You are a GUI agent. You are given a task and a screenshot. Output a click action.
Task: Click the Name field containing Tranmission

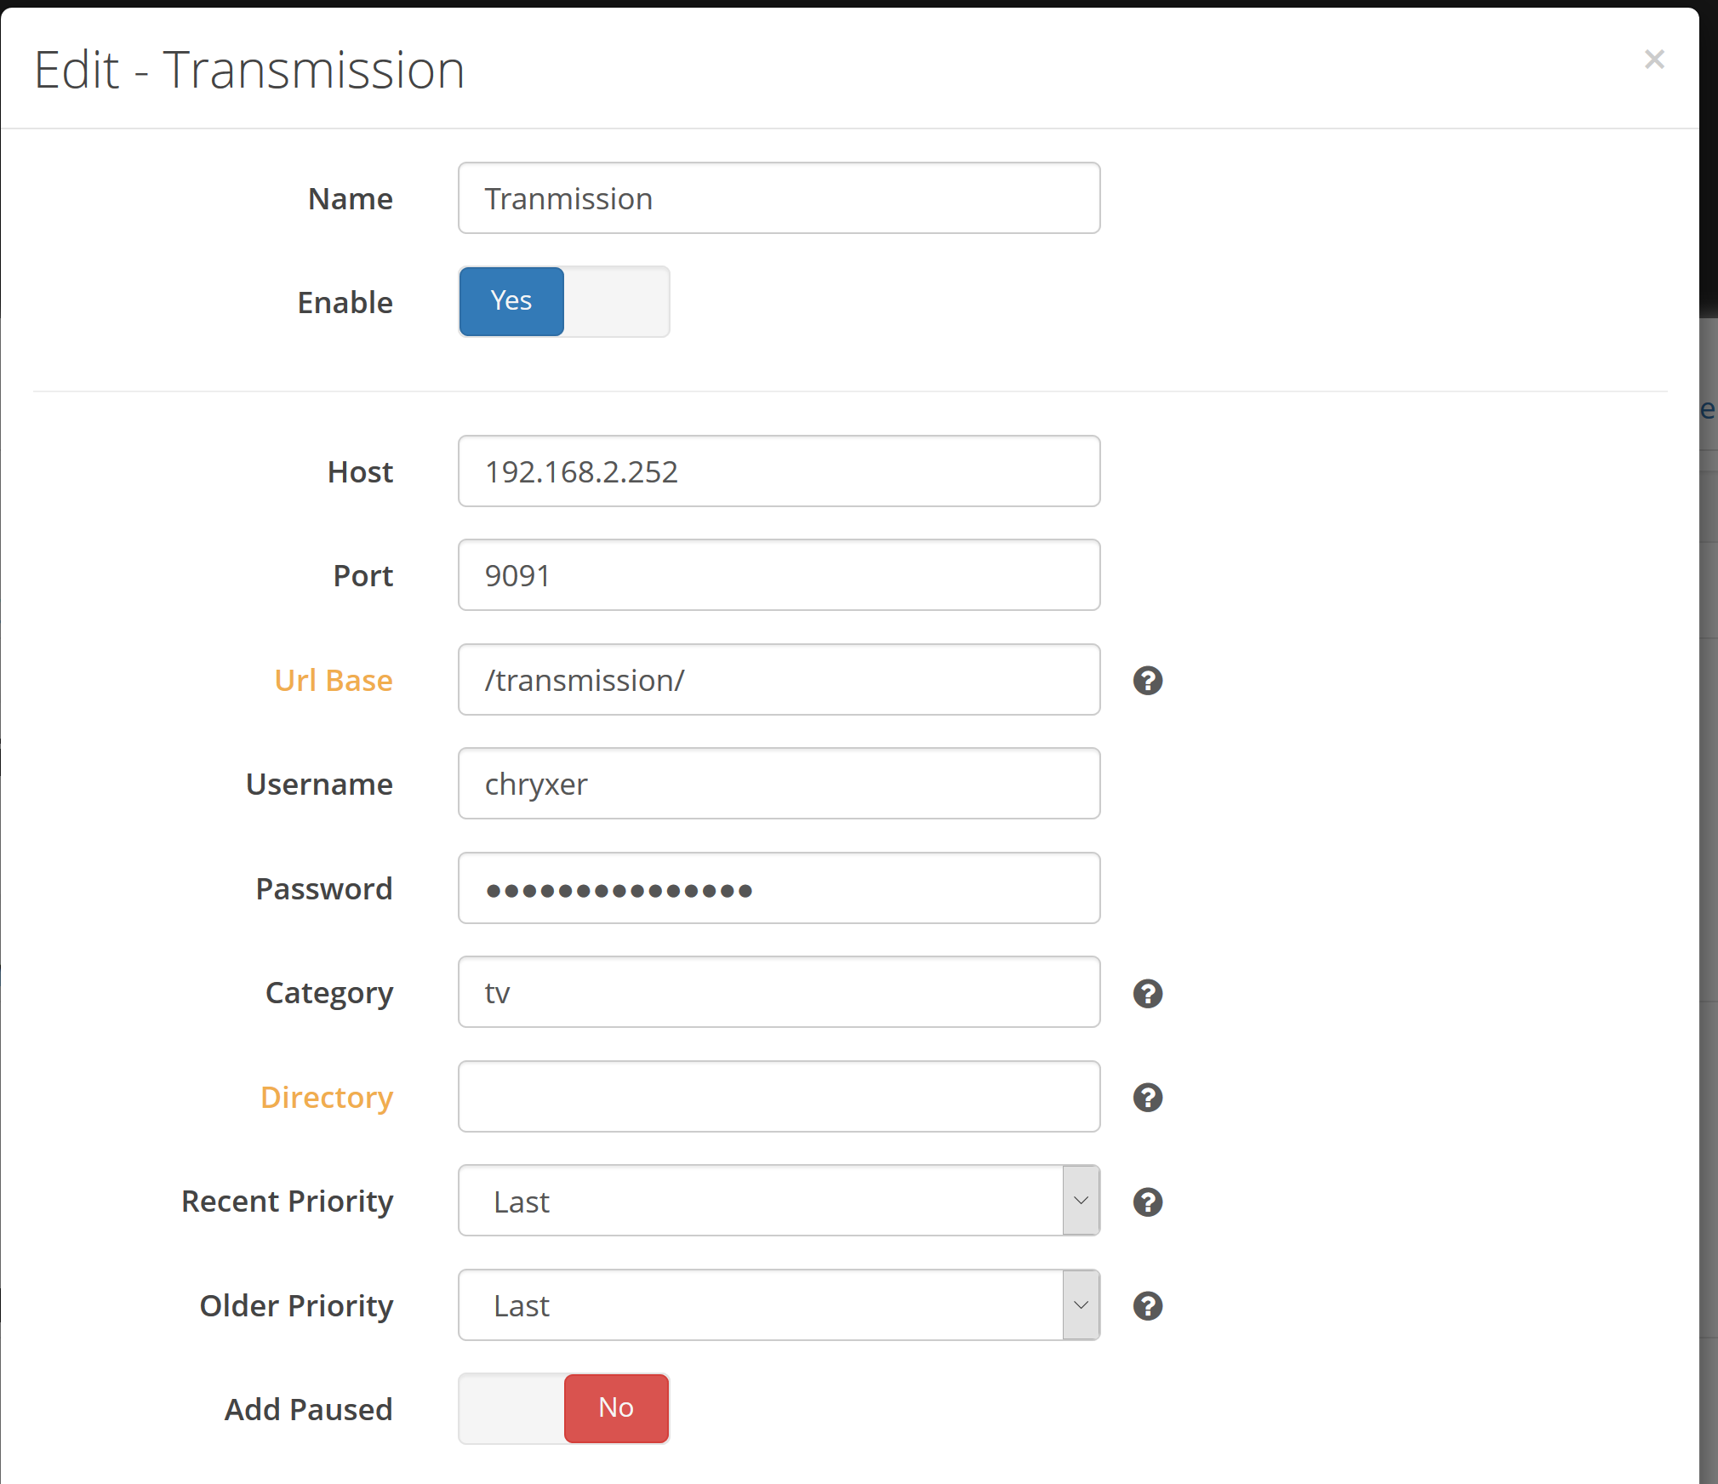coord(778,198)
